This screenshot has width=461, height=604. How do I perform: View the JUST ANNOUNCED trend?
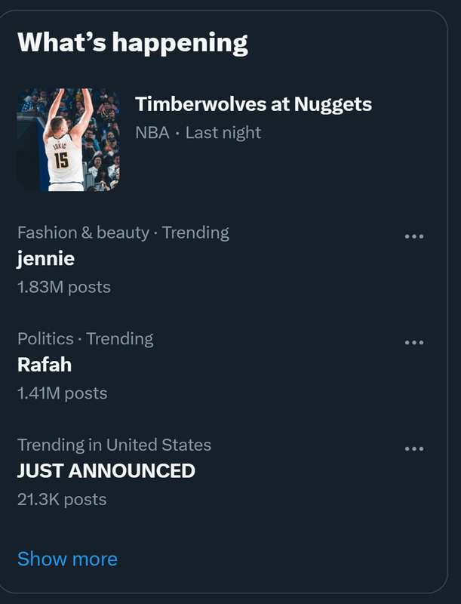(x=106, y=471)
